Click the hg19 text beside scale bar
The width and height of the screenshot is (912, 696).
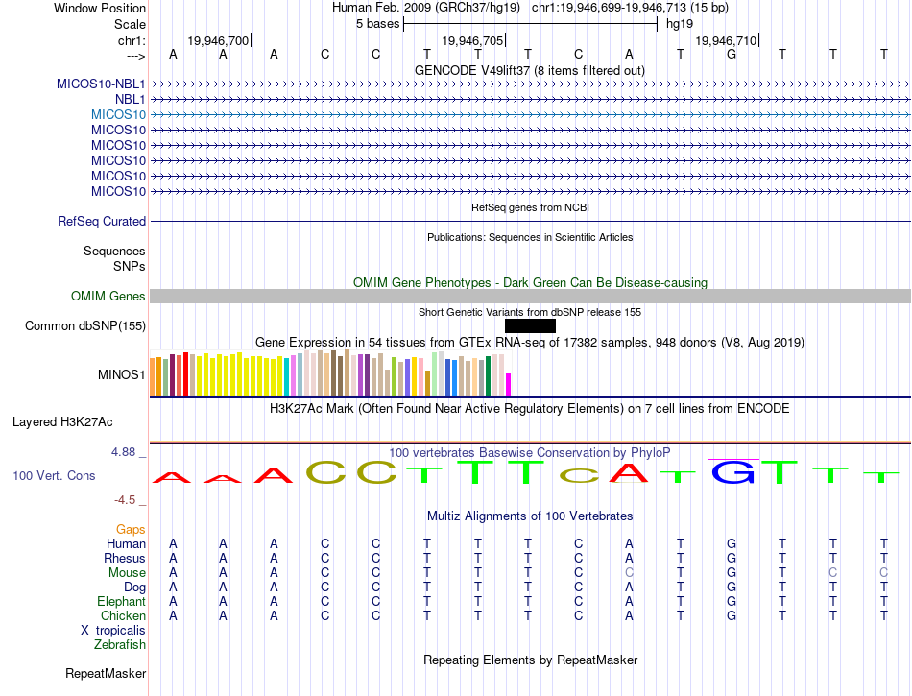tap(680, 24)
